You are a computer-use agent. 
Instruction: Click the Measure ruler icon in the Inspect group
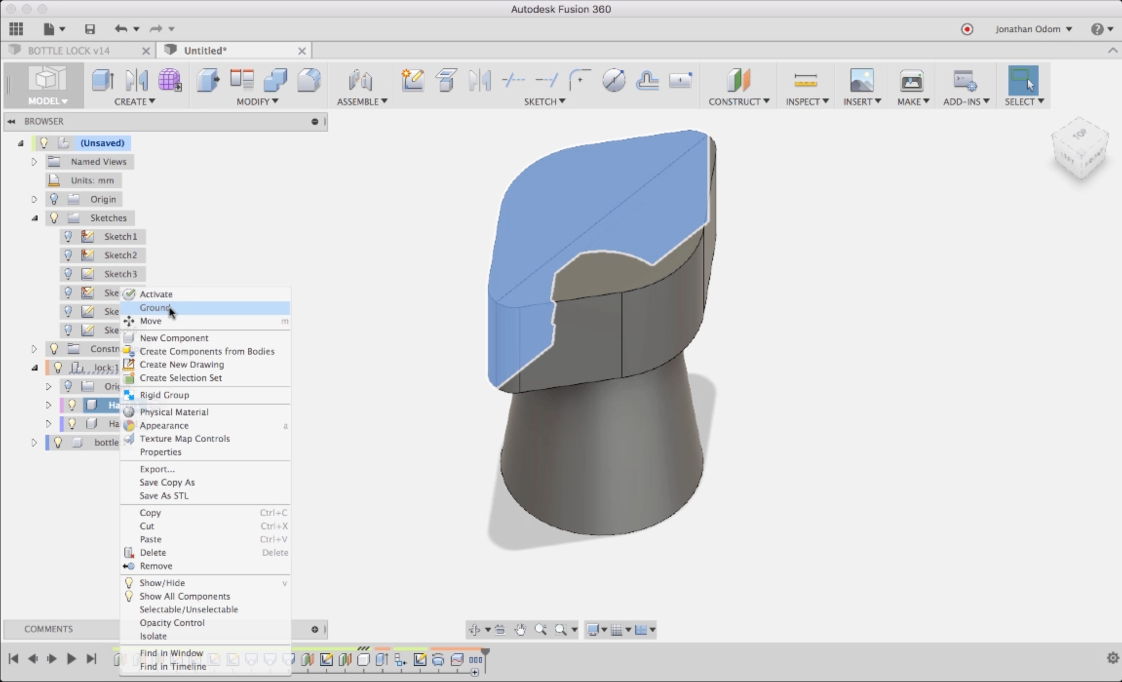(805, 80)
